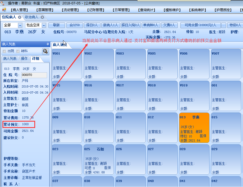Click the grid icon left of 病人管理
Viewport: 243px width, 187px height.
click(4, 10)
